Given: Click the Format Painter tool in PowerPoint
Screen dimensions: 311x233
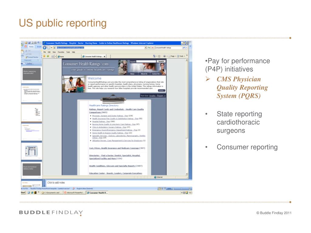Looking at the screenshot, I should (32, 57).
